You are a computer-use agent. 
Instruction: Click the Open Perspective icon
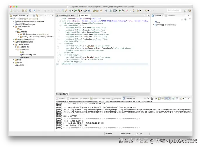[x=185, y=11]
